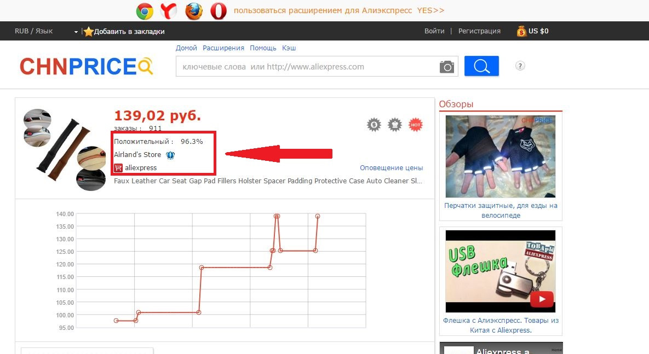Viewport: 649px width, 354px height.
Task: Click the red HOT badge icon
Action: coord(416,125)
